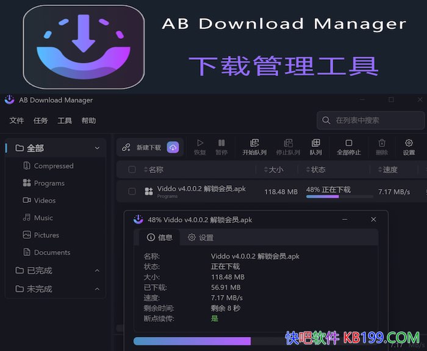Click the dialog's 正在下载 status value
This screenshot has width=427, height=351.
(x=225, y=266)
